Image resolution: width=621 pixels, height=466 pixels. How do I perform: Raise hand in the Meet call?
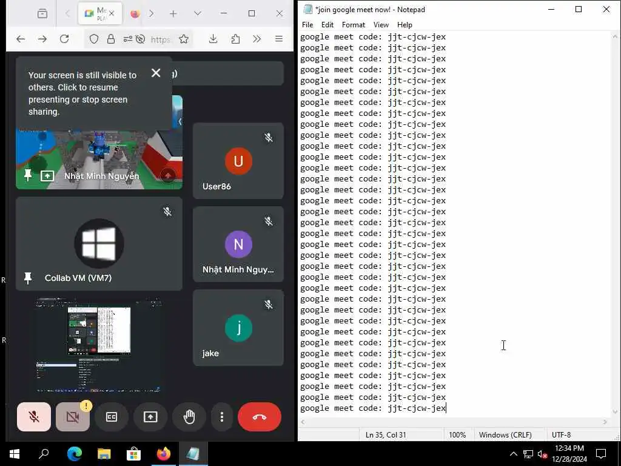pos(189,416)
